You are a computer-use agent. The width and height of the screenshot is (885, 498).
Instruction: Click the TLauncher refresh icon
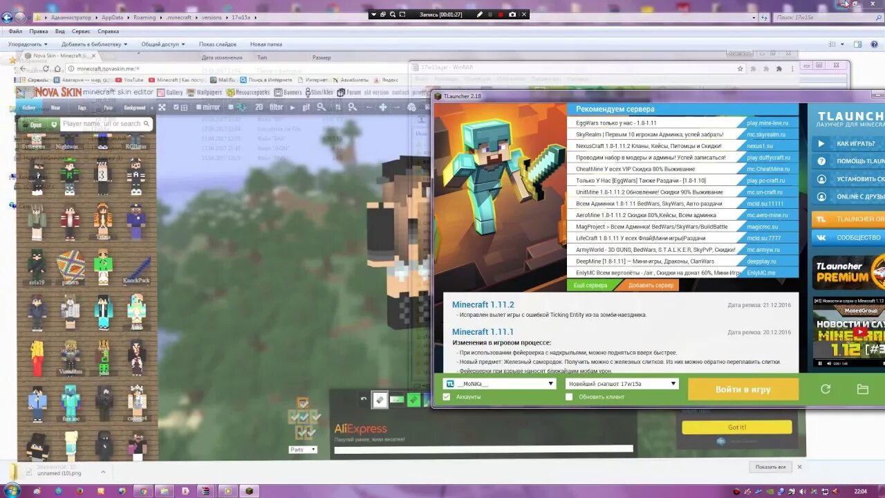click(x=825, y=389)
